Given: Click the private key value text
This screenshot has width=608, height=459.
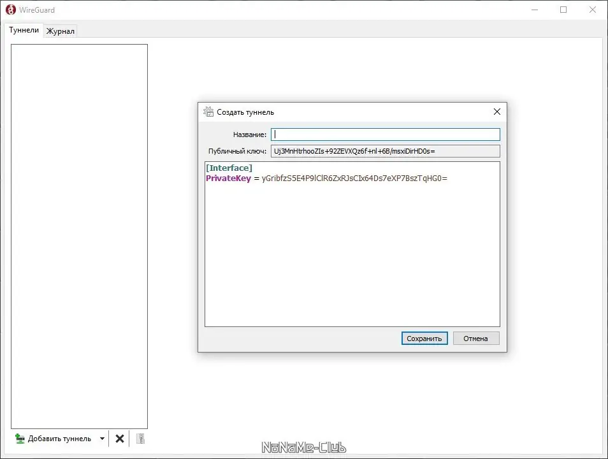Looking at the screenshot, I should [354, 178].
